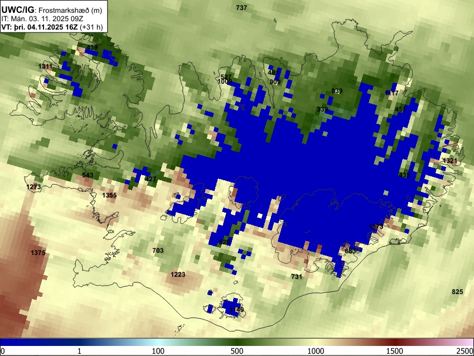Image resolution: width=474 pixels, height=356 pixels.
Task: Click the 909 value on the map
Action: [275, 82]
